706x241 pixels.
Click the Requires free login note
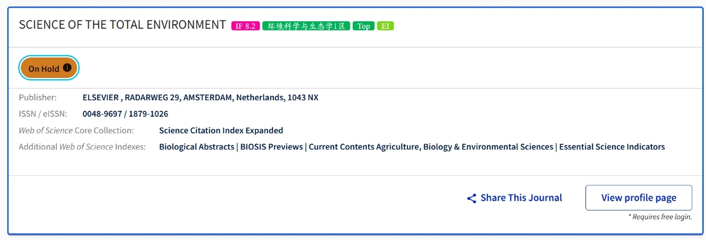point(660,217)
